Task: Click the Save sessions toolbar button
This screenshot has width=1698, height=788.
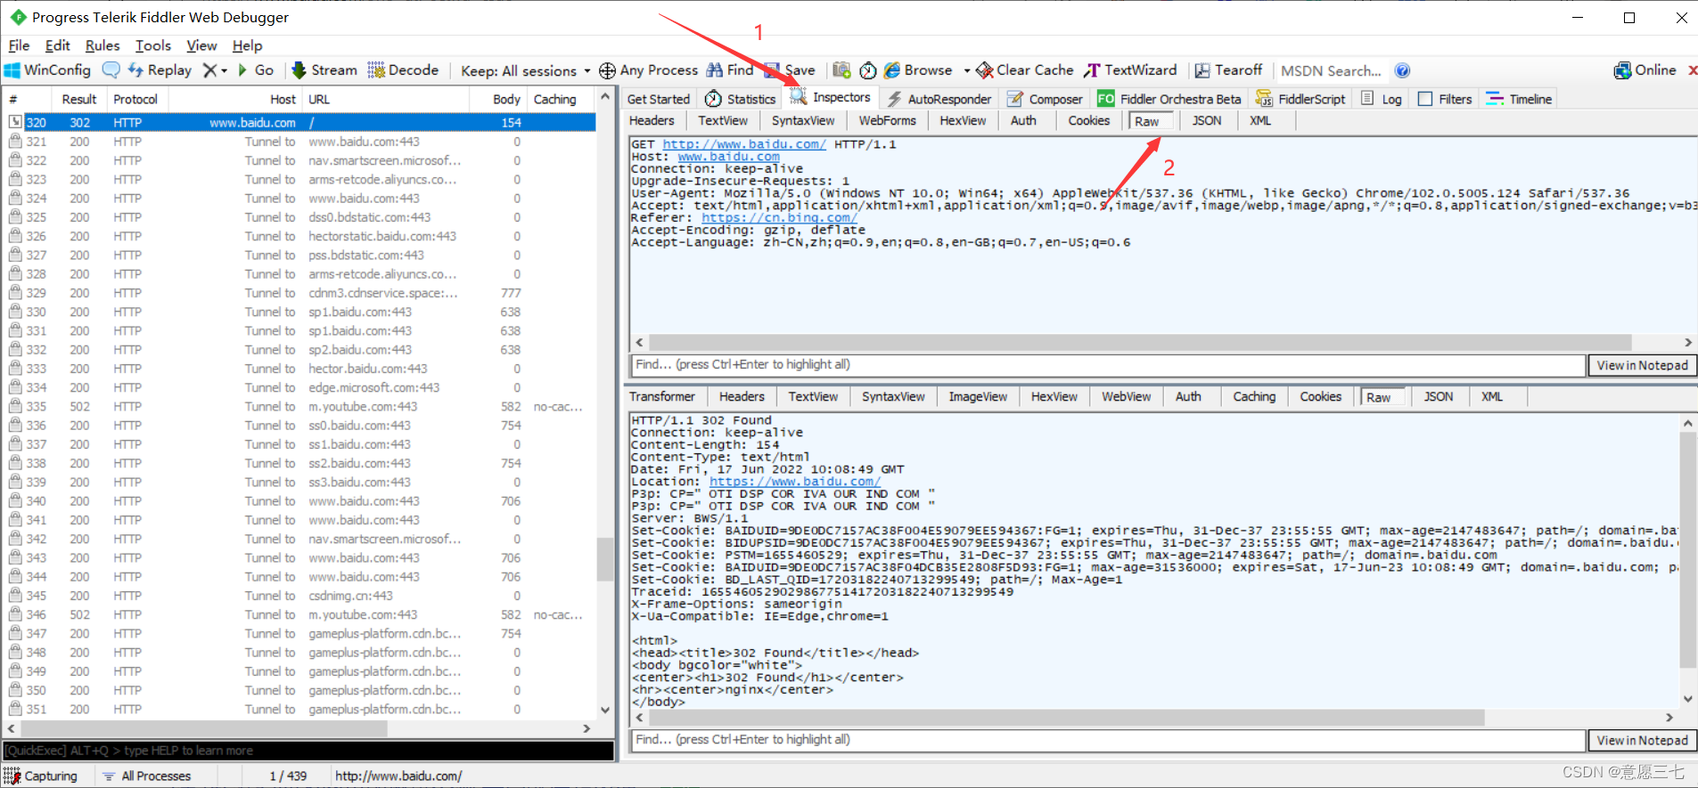Action: click(x=790, y=70)
